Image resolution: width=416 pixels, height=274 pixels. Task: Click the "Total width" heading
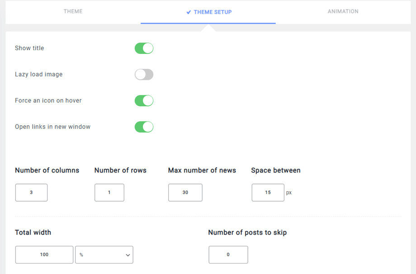pos(33,232)
